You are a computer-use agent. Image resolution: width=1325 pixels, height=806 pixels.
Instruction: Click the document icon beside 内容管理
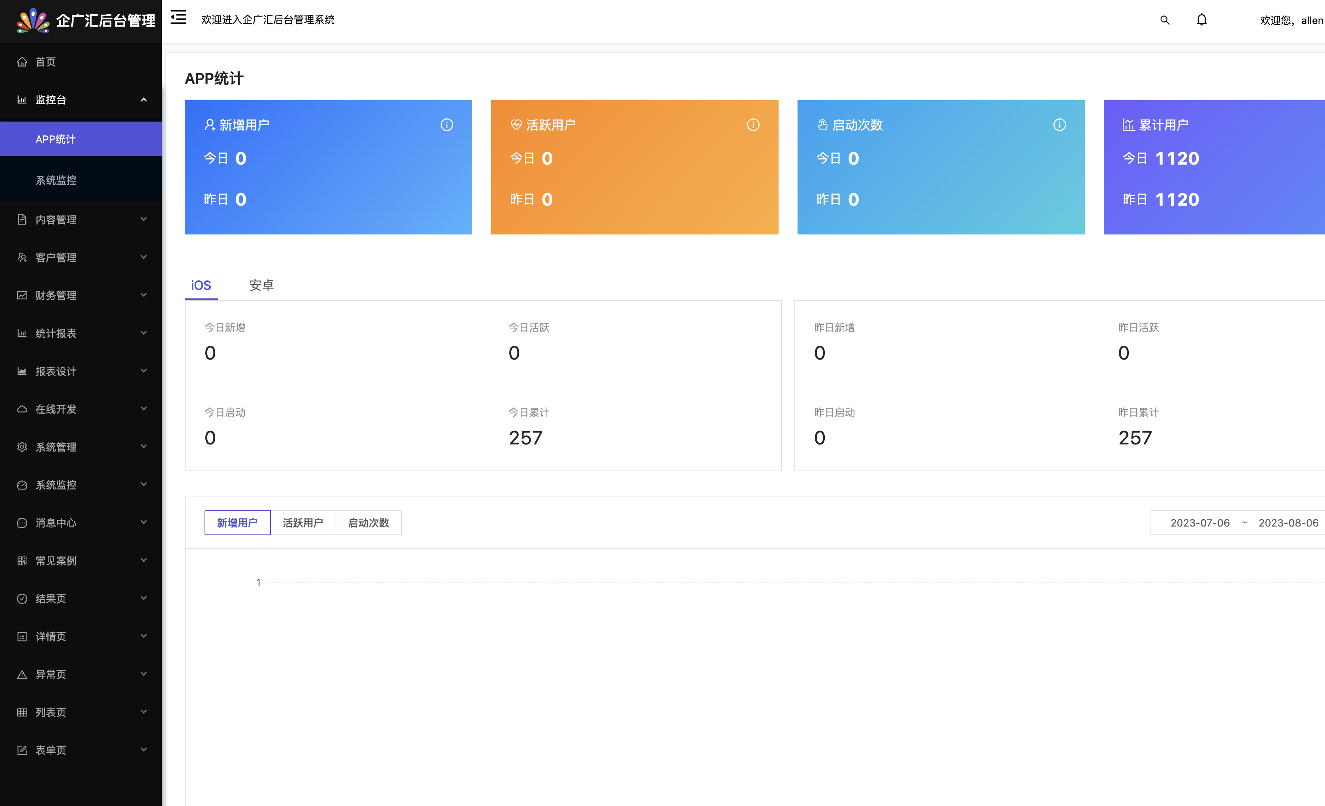(x=22, y=219)
